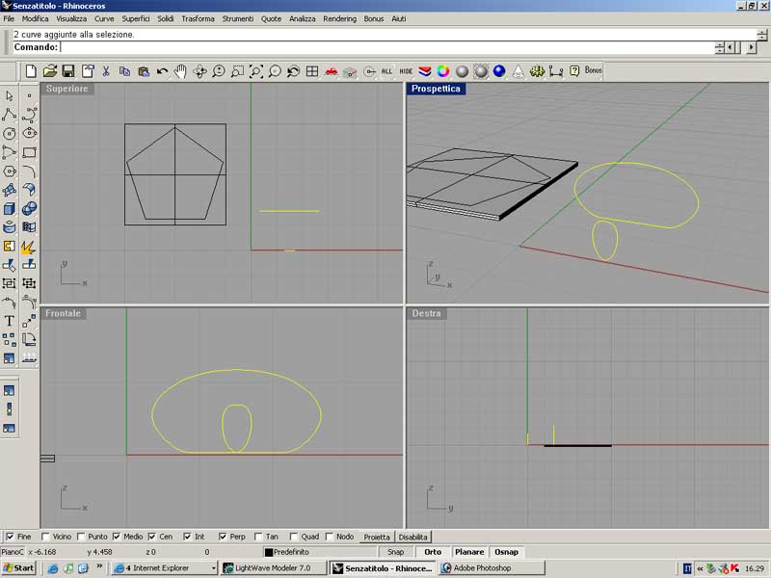This screenshot has height=578, width=771.
Task: Open the Layers icon in toolbar
Action: click(x=425, y=71)
